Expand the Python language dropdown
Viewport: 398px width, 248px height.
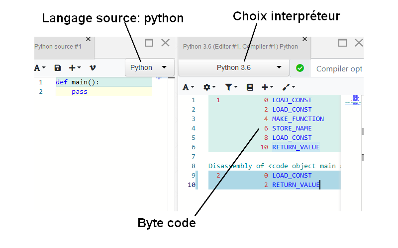click(149, 67)
